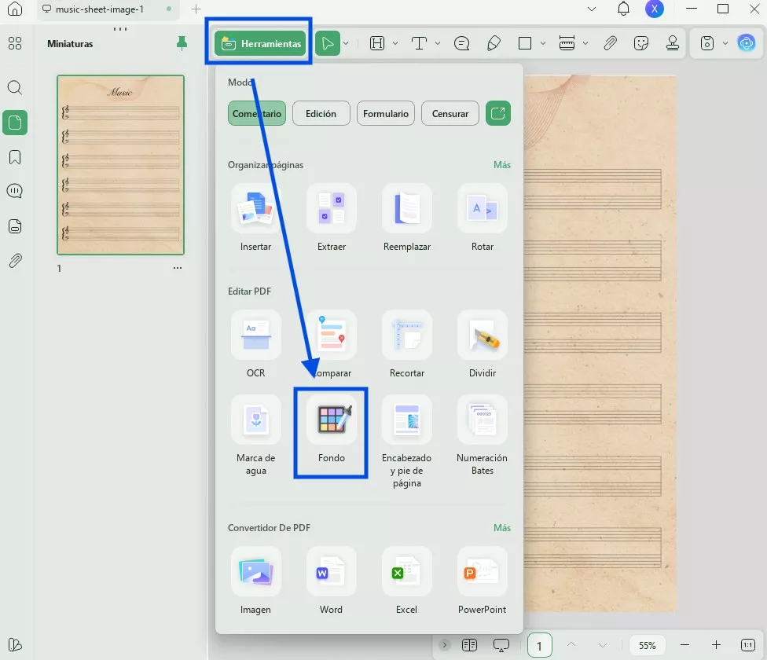Image resolution: width=767 pixels, height=660 pixels.
Task: Select the text typewriter tool
Action: (x=419, y=43)
